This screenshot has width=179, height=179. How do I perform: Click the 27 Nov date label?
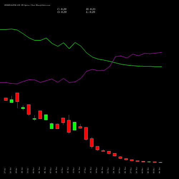[131, 170]
